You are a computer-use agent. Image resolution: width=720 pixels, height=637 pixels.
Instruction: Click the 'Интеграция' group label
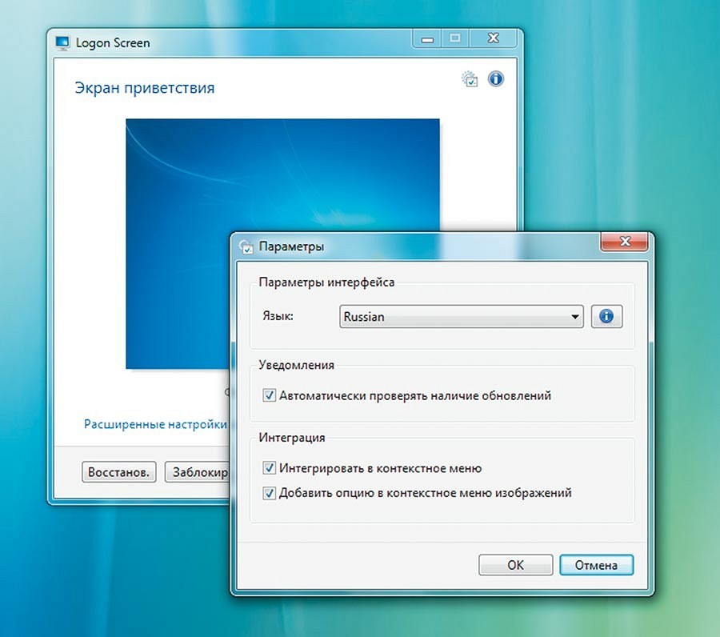(291, 438)
